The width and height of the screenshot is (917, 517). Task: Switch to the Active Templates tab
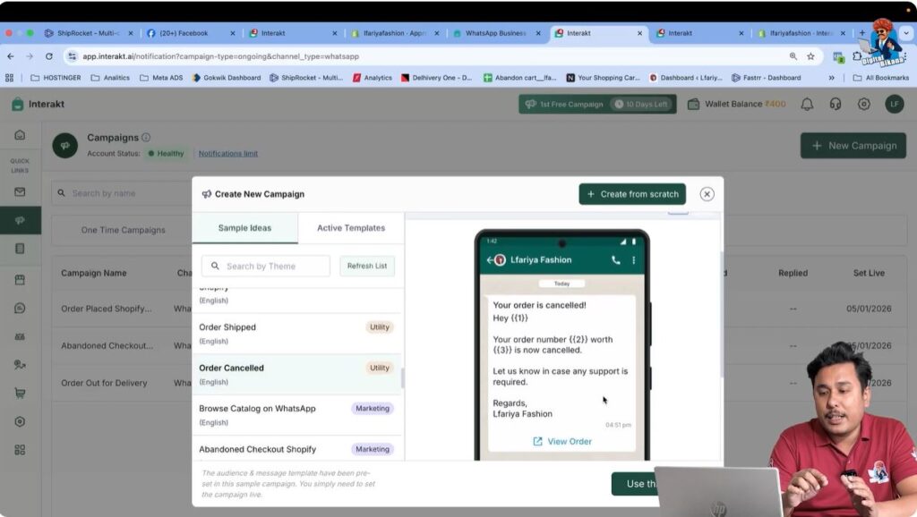pos(350,227)
